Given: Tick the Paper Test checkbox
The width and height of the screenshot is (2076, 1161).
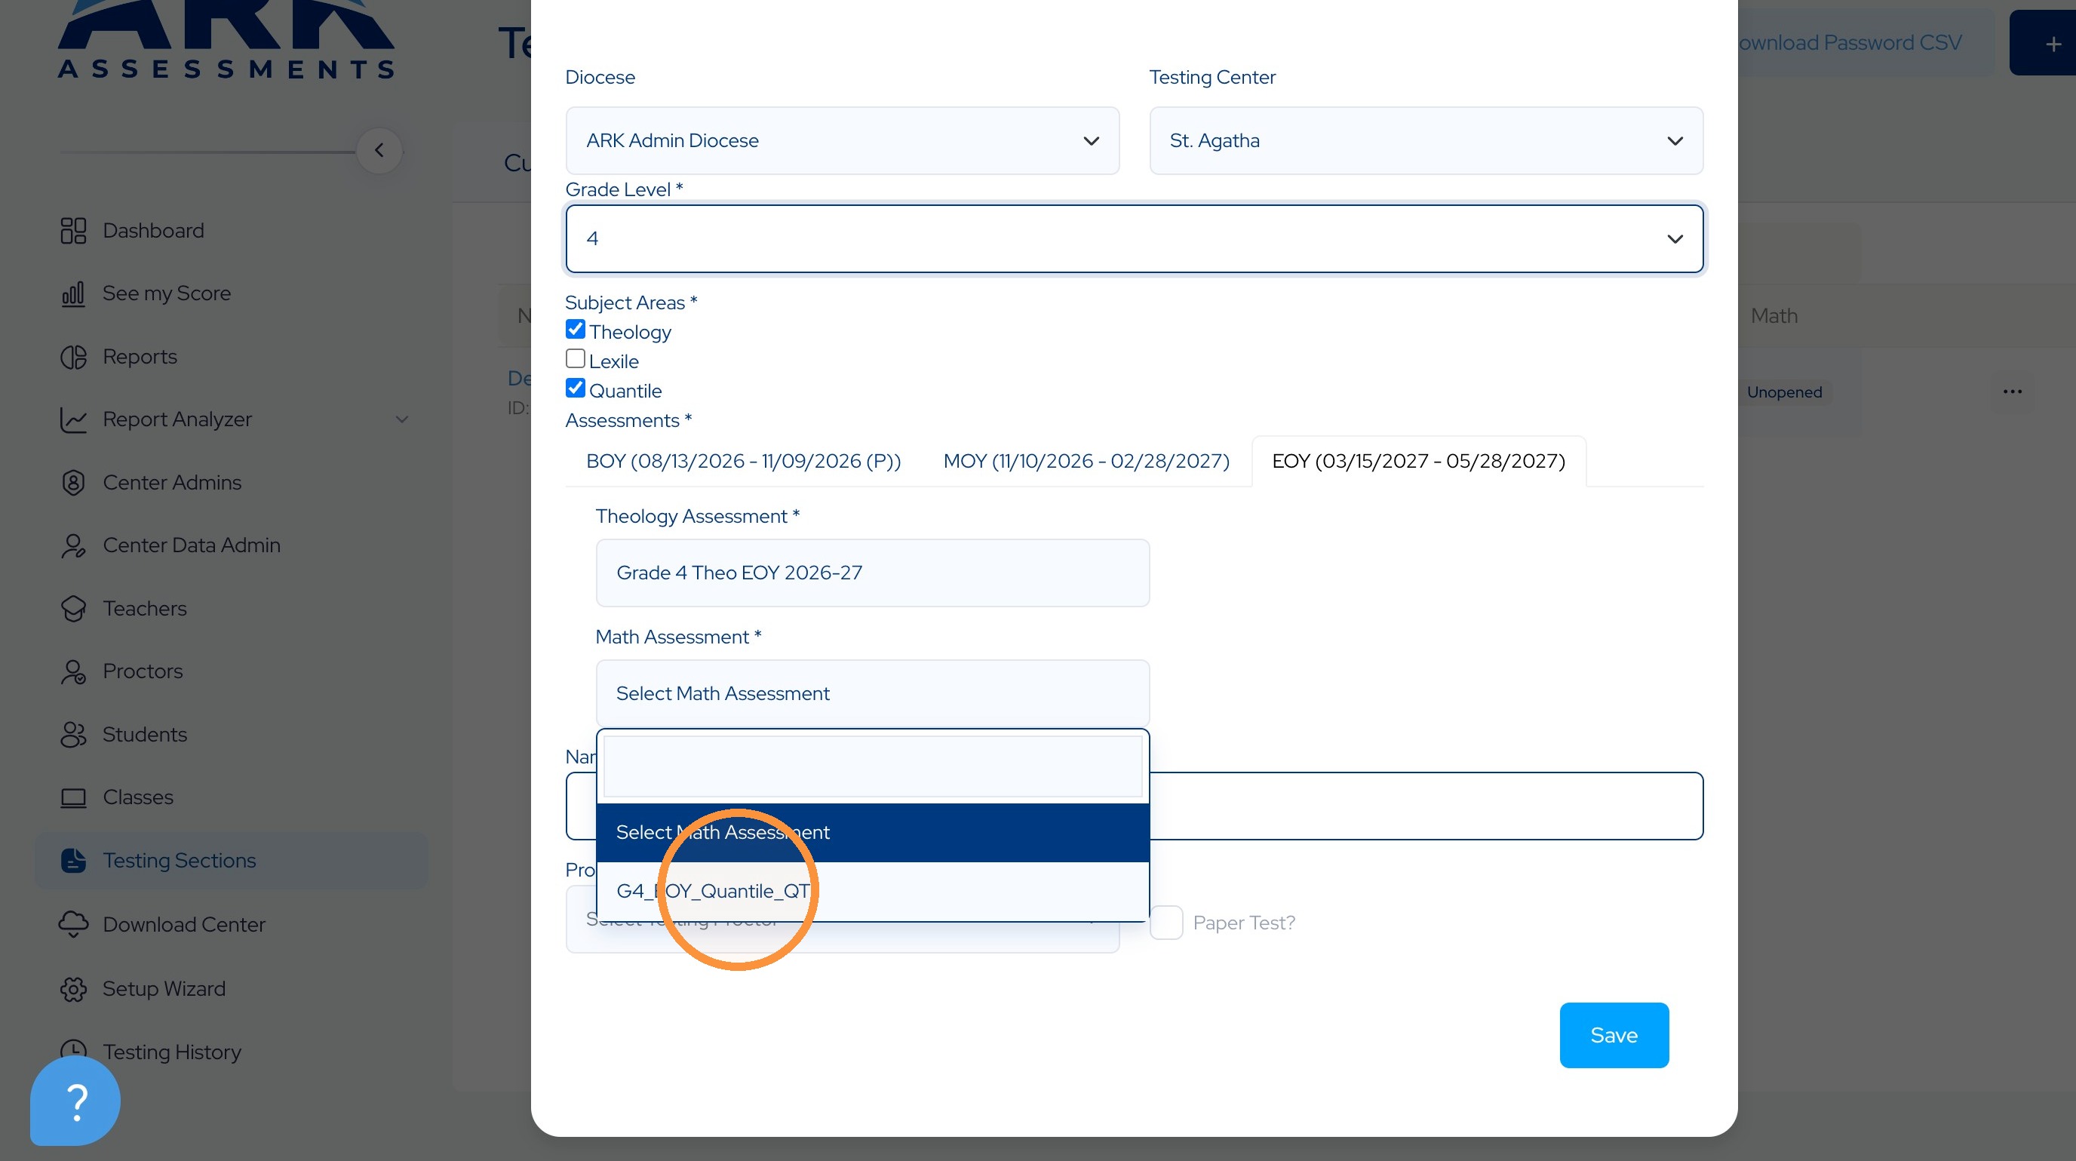Looking at the screenshot, I should [1166, 923].
